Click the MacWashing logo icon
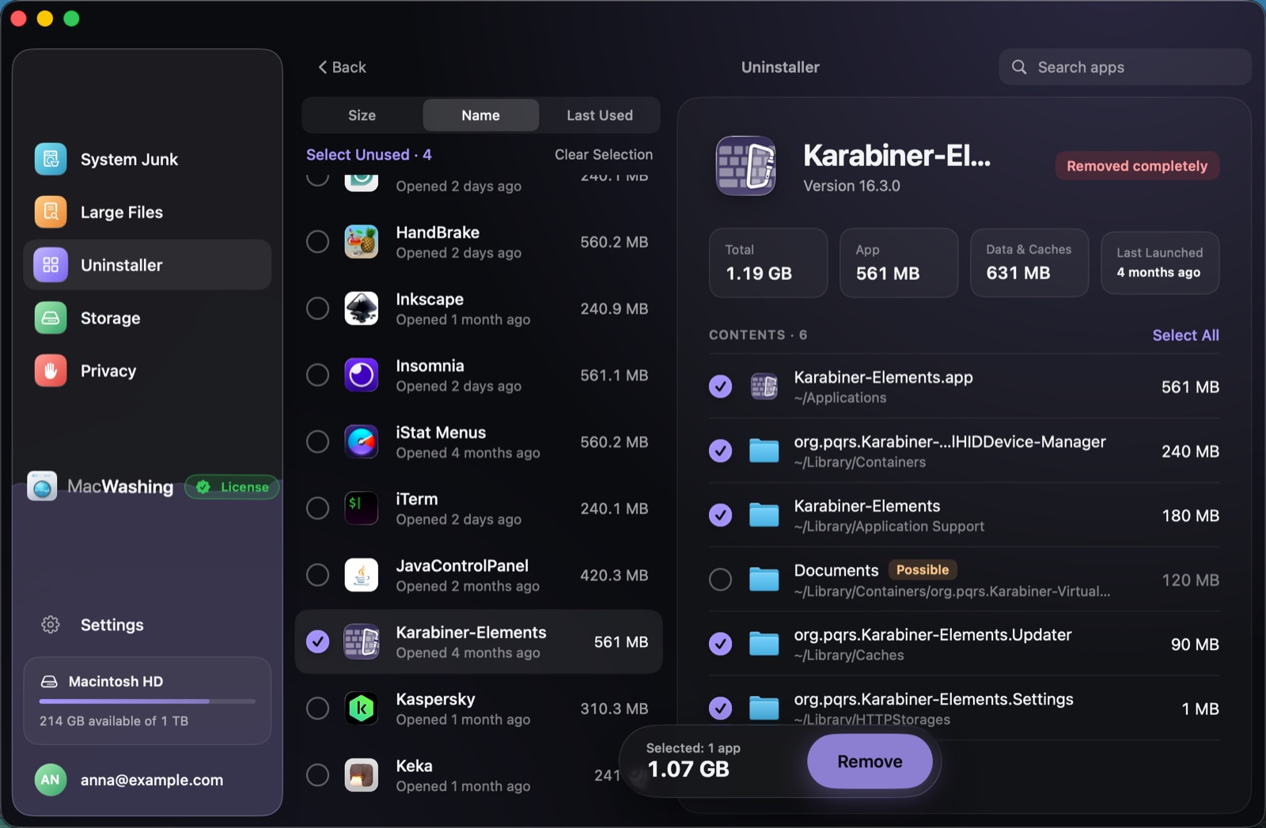This screenshot has height=828, width=1266. pos(42,486)
